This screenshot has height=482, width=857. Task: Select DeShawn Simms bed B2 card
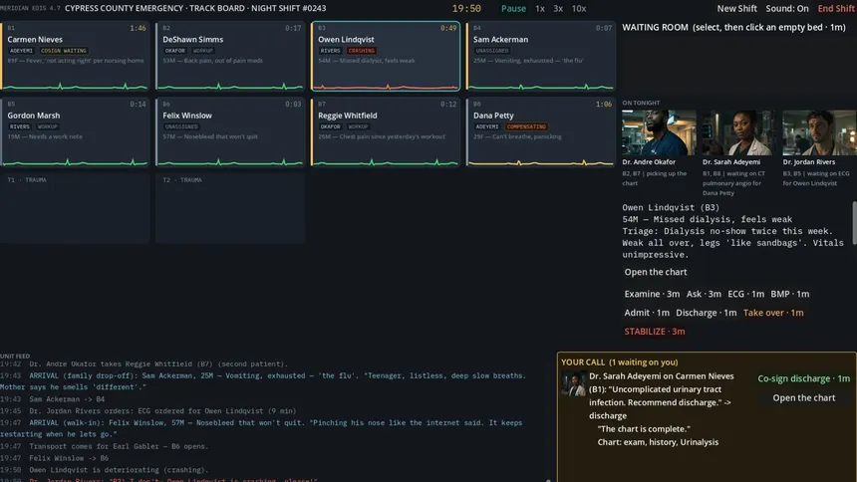coord(230,56)
